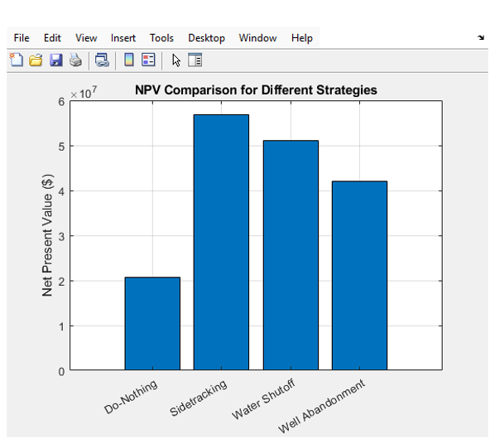Screen dimensions: 495x444
Task: Open the Insert menu
Action: pos(123,38)
